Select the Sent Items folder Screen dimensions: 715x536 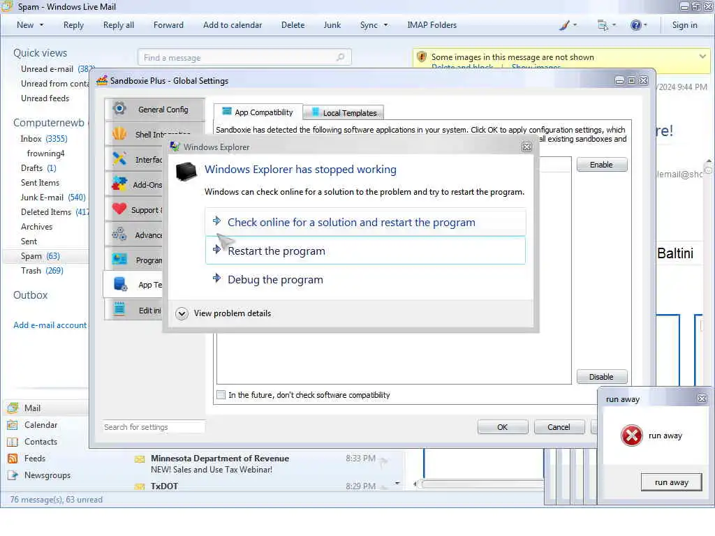click(40, 183)
